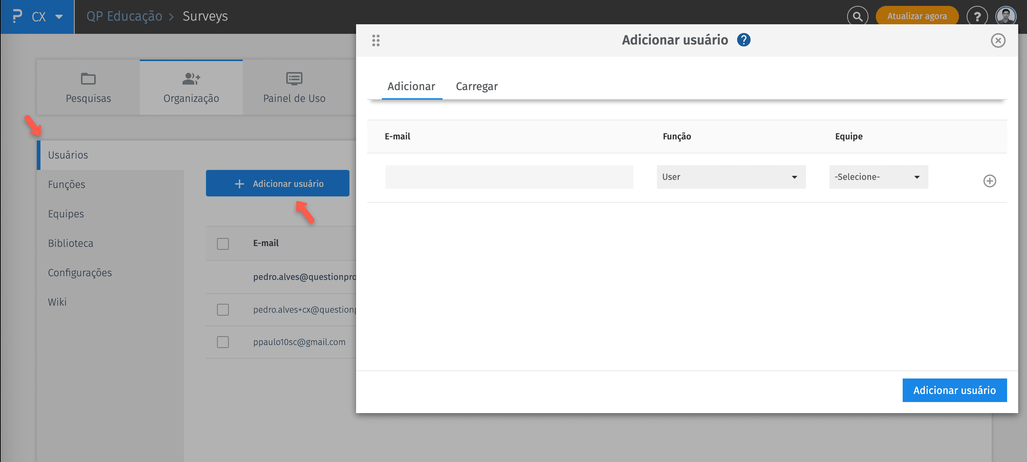This screenshot has width=1027, height=462.
Task: Check the box for pedro.alves+cx user
Action: tap(223, 310)
